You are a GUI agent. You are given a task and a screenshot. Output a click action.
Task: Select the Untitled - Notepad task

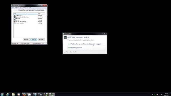pos(29,23)
